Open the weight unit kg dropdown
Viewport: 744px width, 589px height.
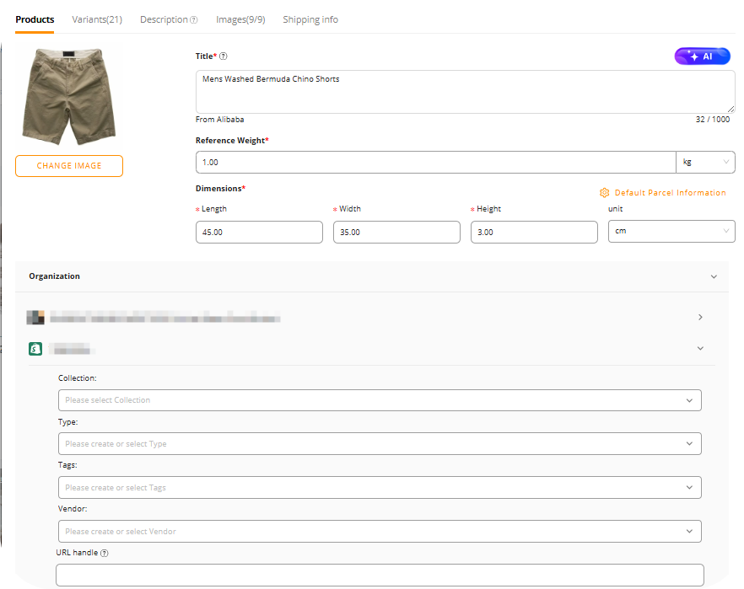705,162
